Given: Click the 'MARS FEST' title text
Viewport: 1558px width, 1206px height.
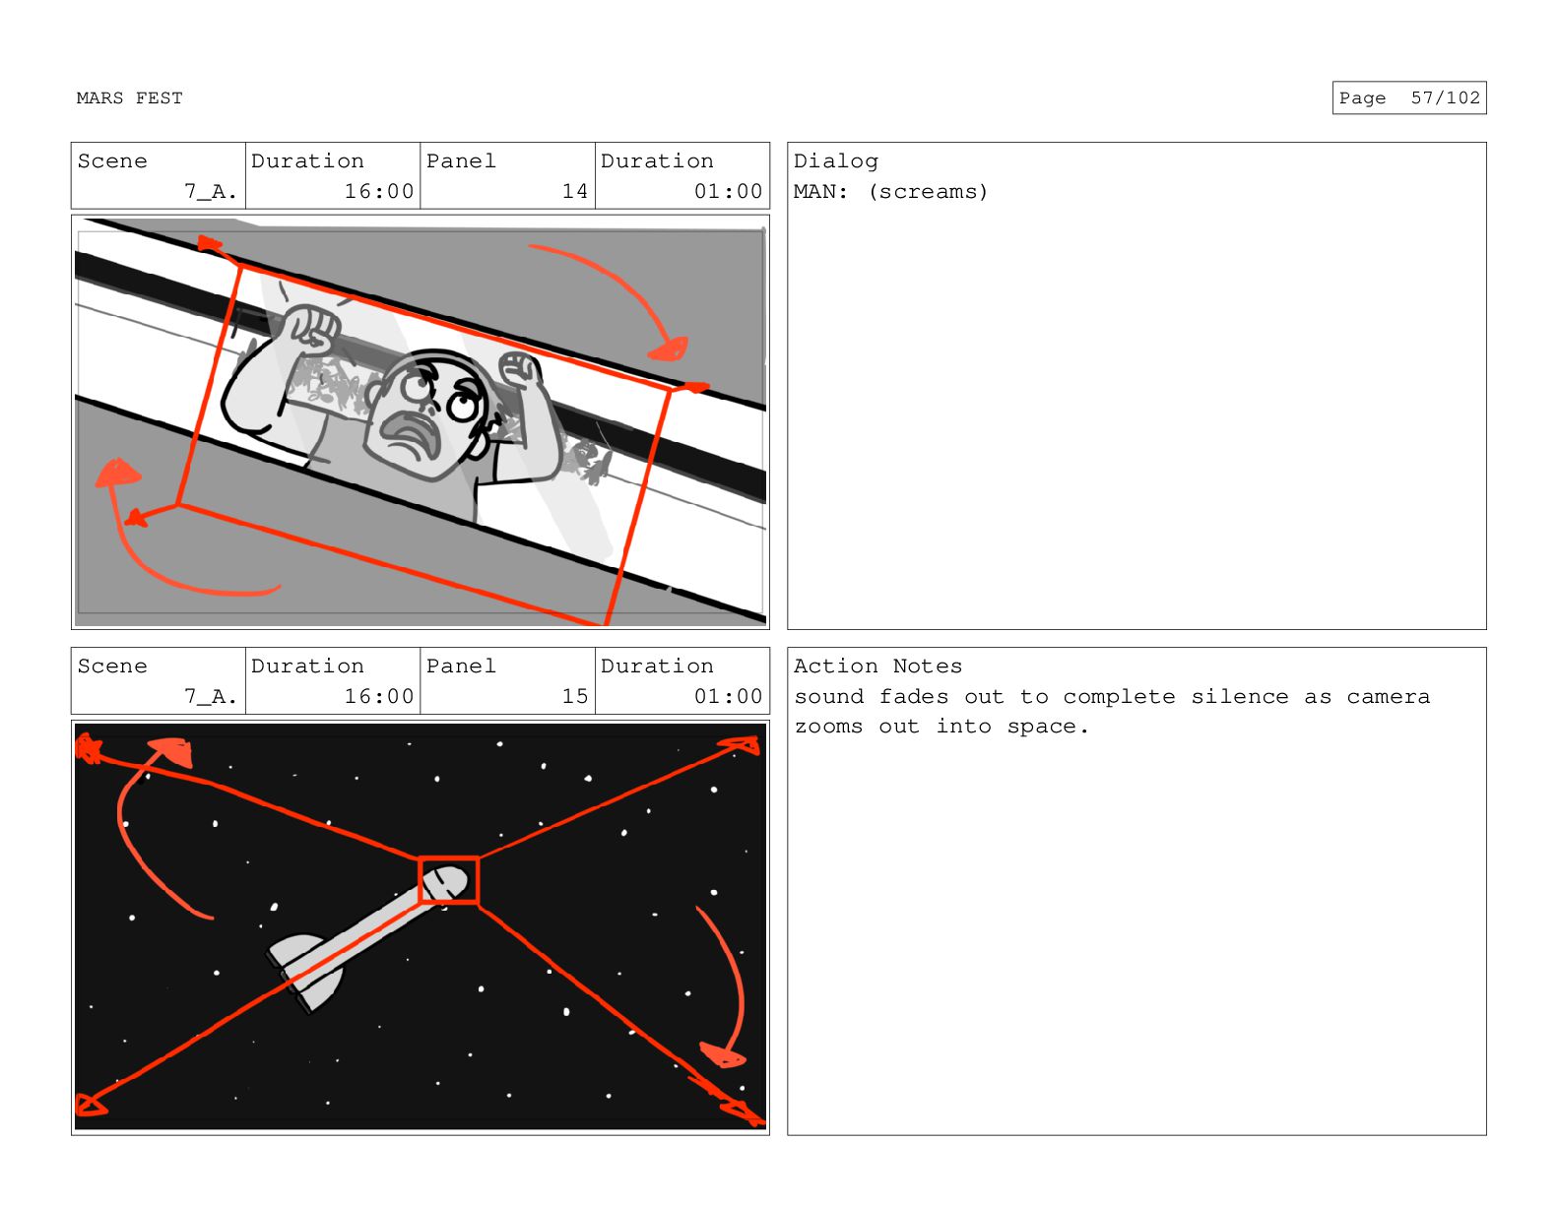Looking at the screenshot, I should click(x=129, y=97).
